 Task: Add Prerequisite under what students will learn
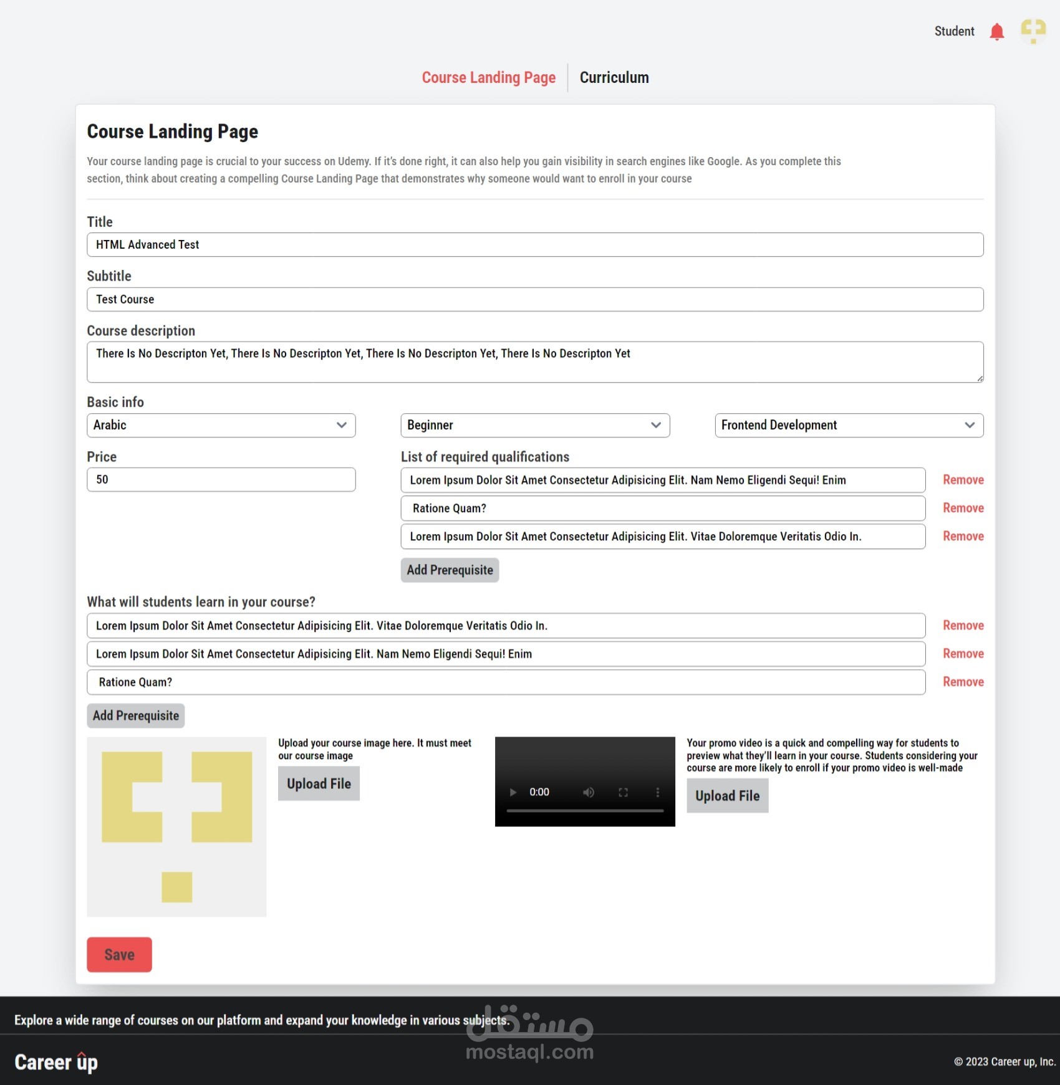click(136, 715)
